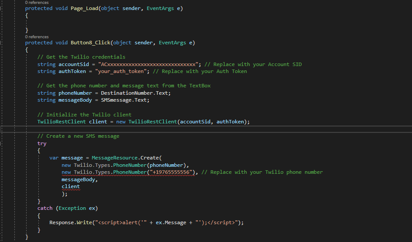
Task: Open the '0 references' CodeLens above Button8_Click
Action: tap(37, 37)
